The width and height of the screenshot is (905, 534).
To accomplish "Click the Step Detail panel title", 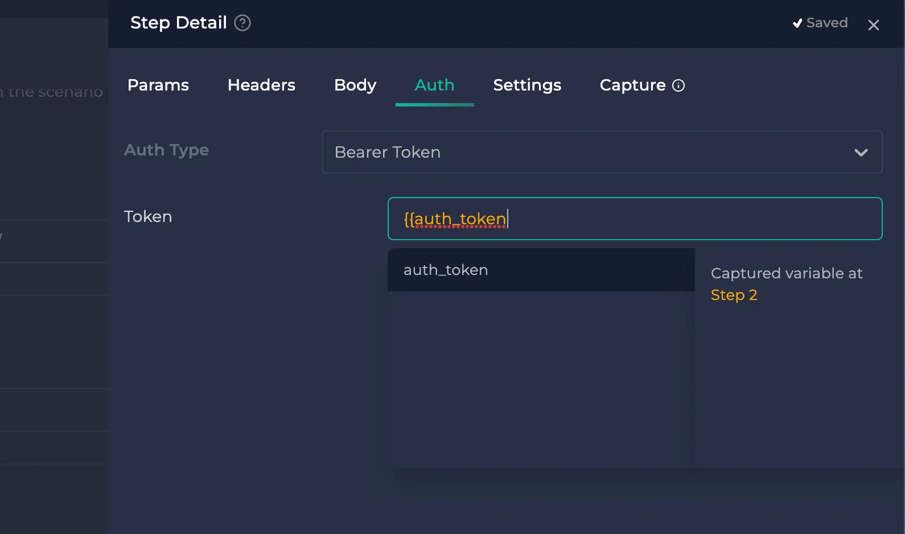I will [x=178, y=23].
